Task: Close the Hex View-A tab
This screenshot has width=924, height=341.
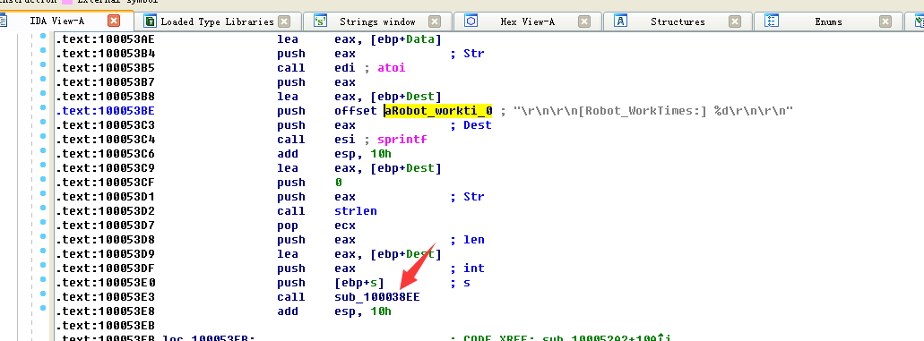Action: 584,21
